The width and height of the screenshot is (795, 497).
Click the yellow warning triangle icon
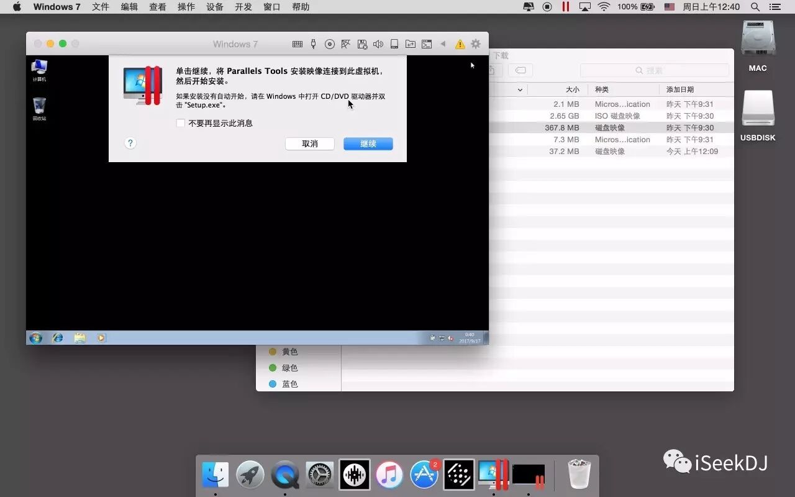click(460, 44)
